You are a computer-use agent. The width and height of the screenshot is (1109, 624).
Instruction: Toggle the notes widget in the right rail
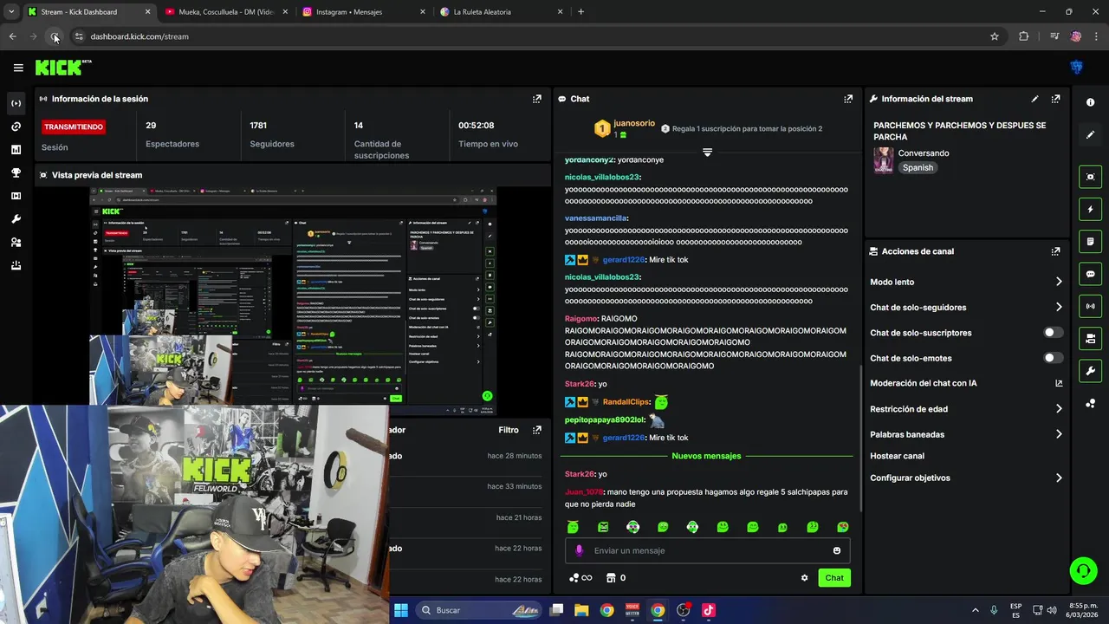[x=1090, y=241]
